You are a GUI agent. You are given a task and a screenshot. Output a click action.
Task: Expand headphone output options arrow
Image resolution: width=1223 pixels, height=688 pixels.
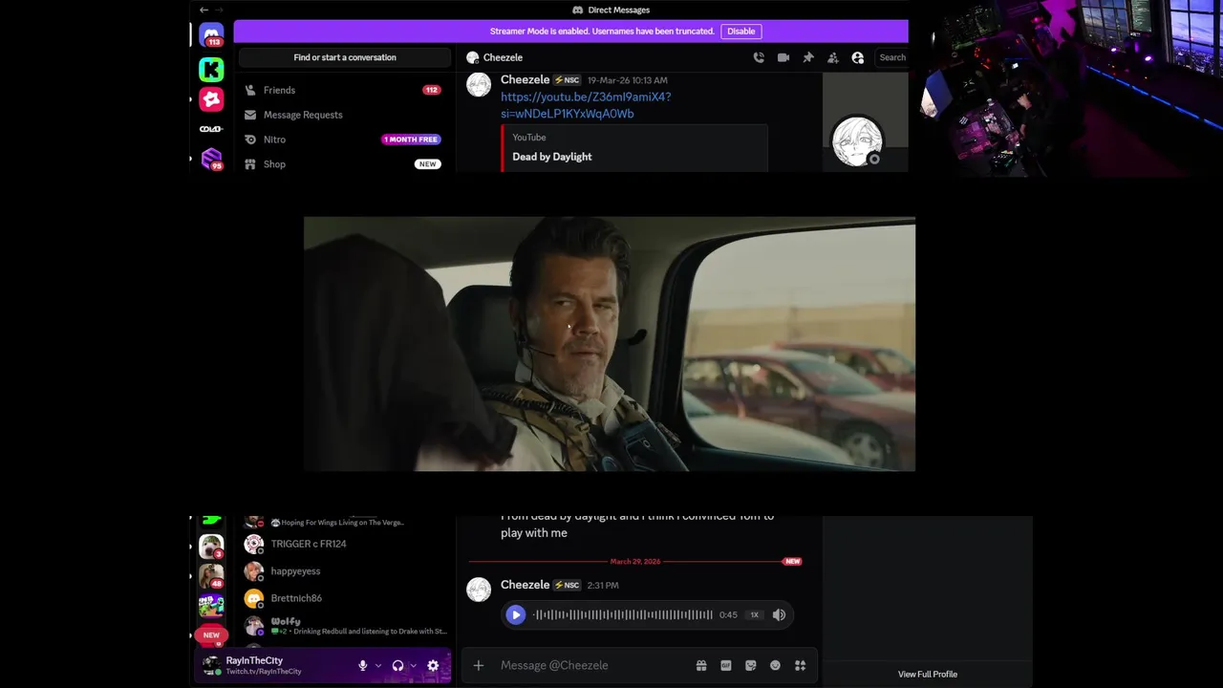tap(413, 666)
